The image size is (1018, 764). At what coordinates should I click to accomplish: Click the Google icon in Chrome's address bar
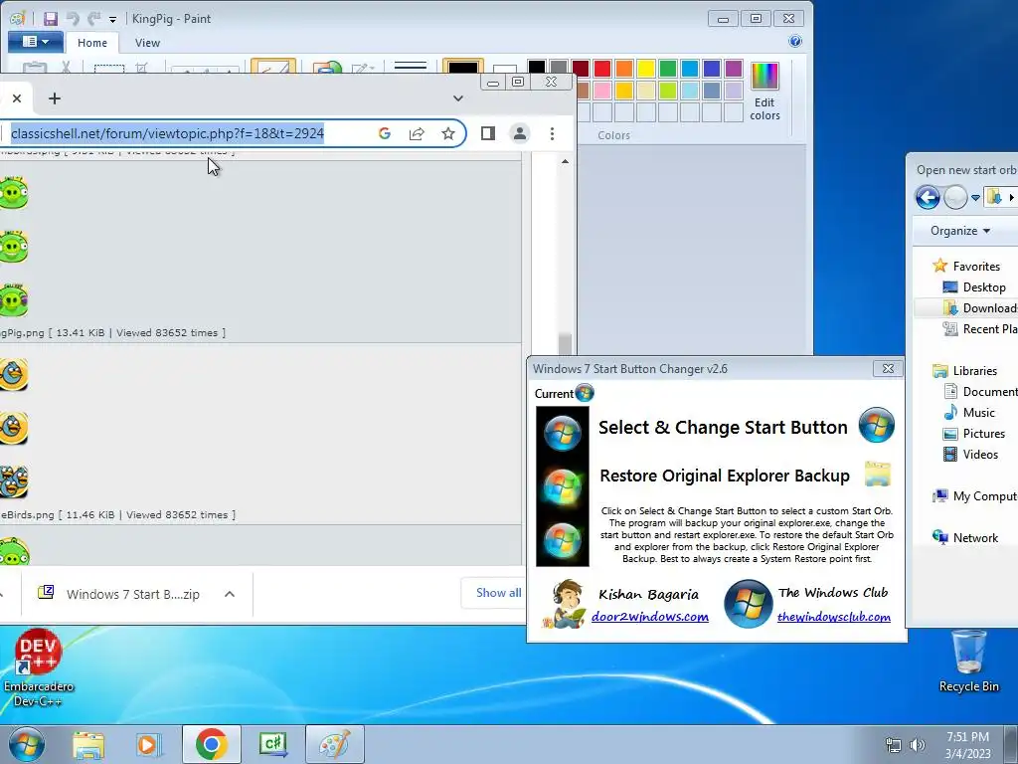pos(385,134)
